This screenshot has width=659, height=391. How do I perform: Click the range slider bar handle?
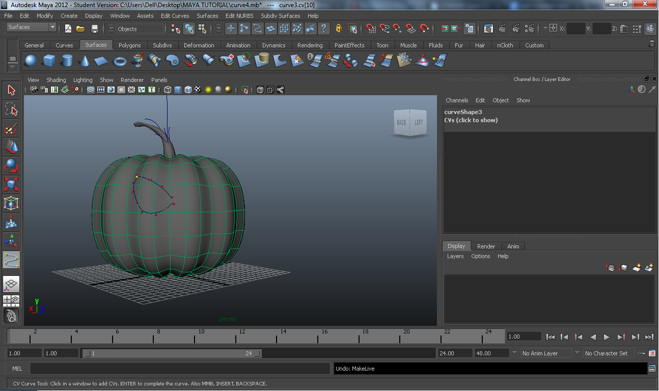172,353
